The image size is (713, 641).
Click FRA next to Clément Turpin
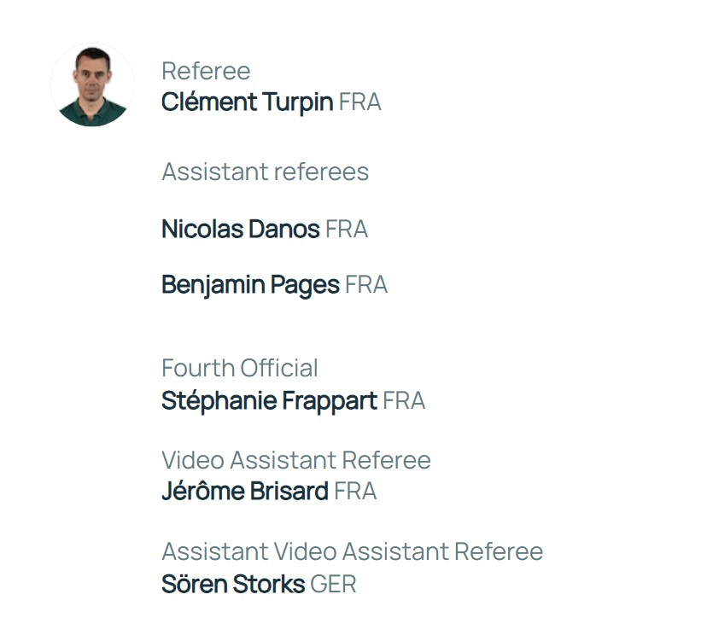point(359,102)
